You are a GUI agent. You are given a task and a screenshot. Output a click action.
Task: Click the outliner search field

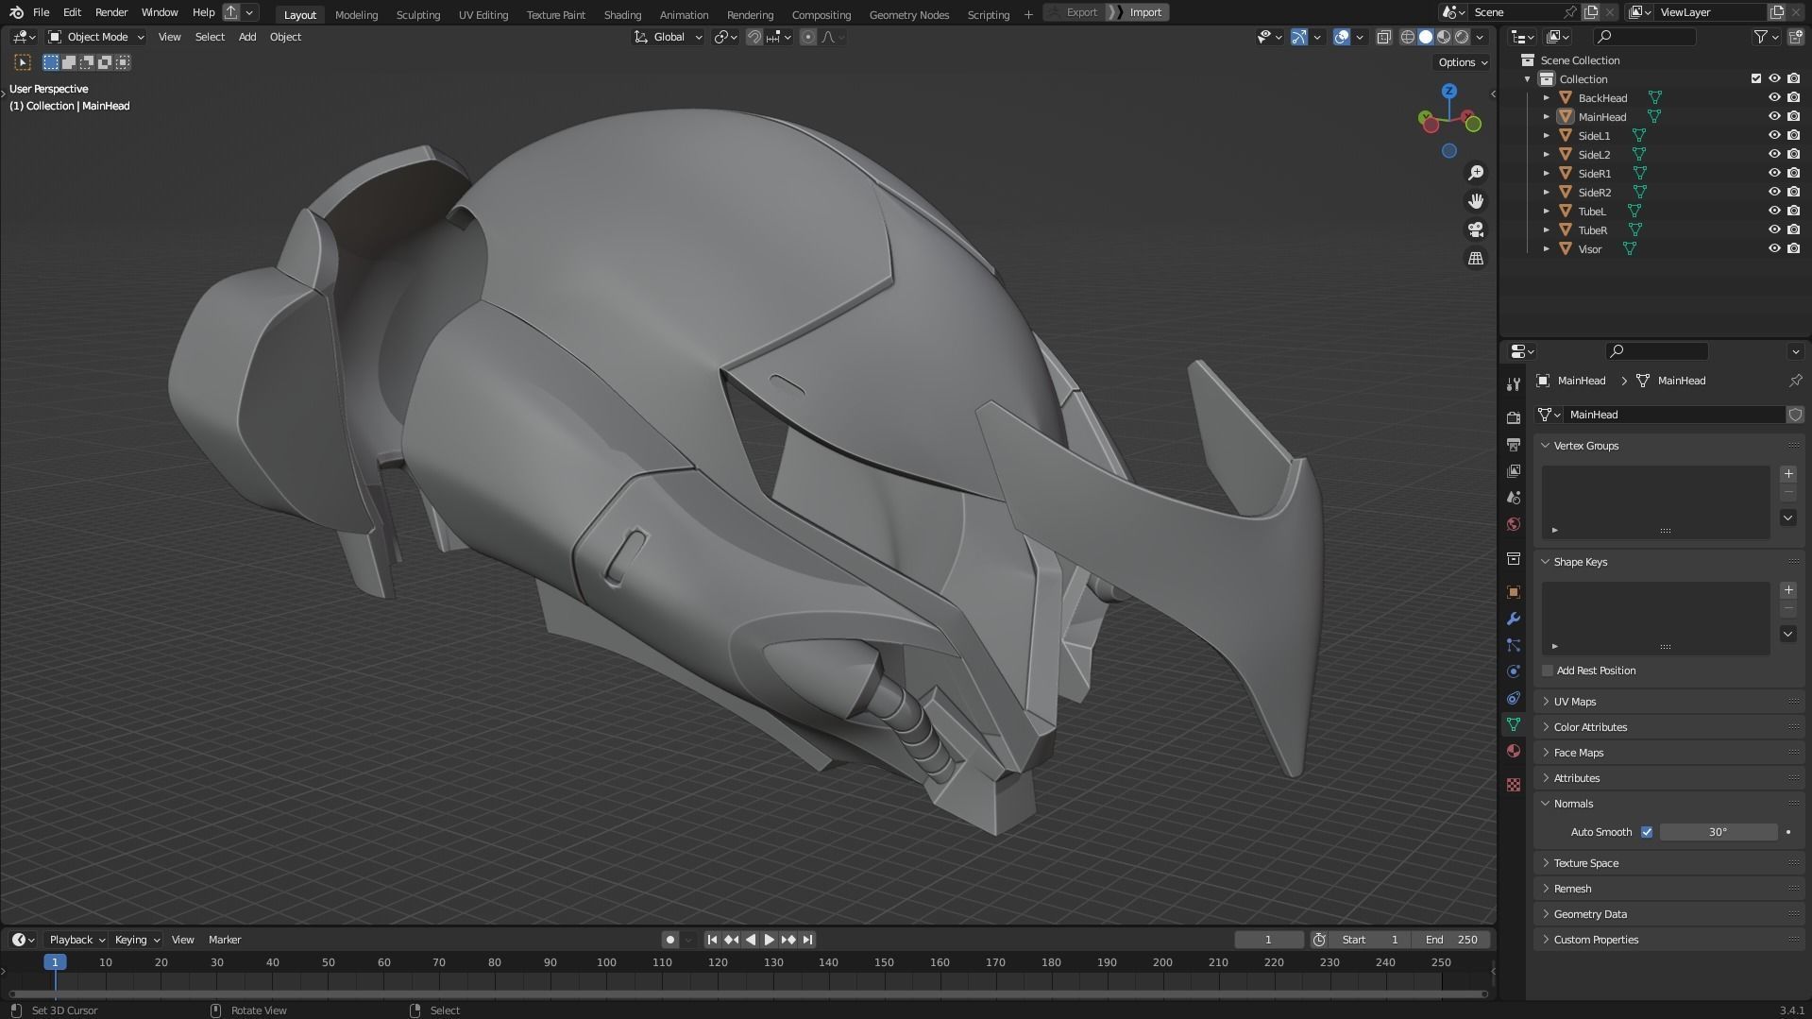click(1644, 37)
